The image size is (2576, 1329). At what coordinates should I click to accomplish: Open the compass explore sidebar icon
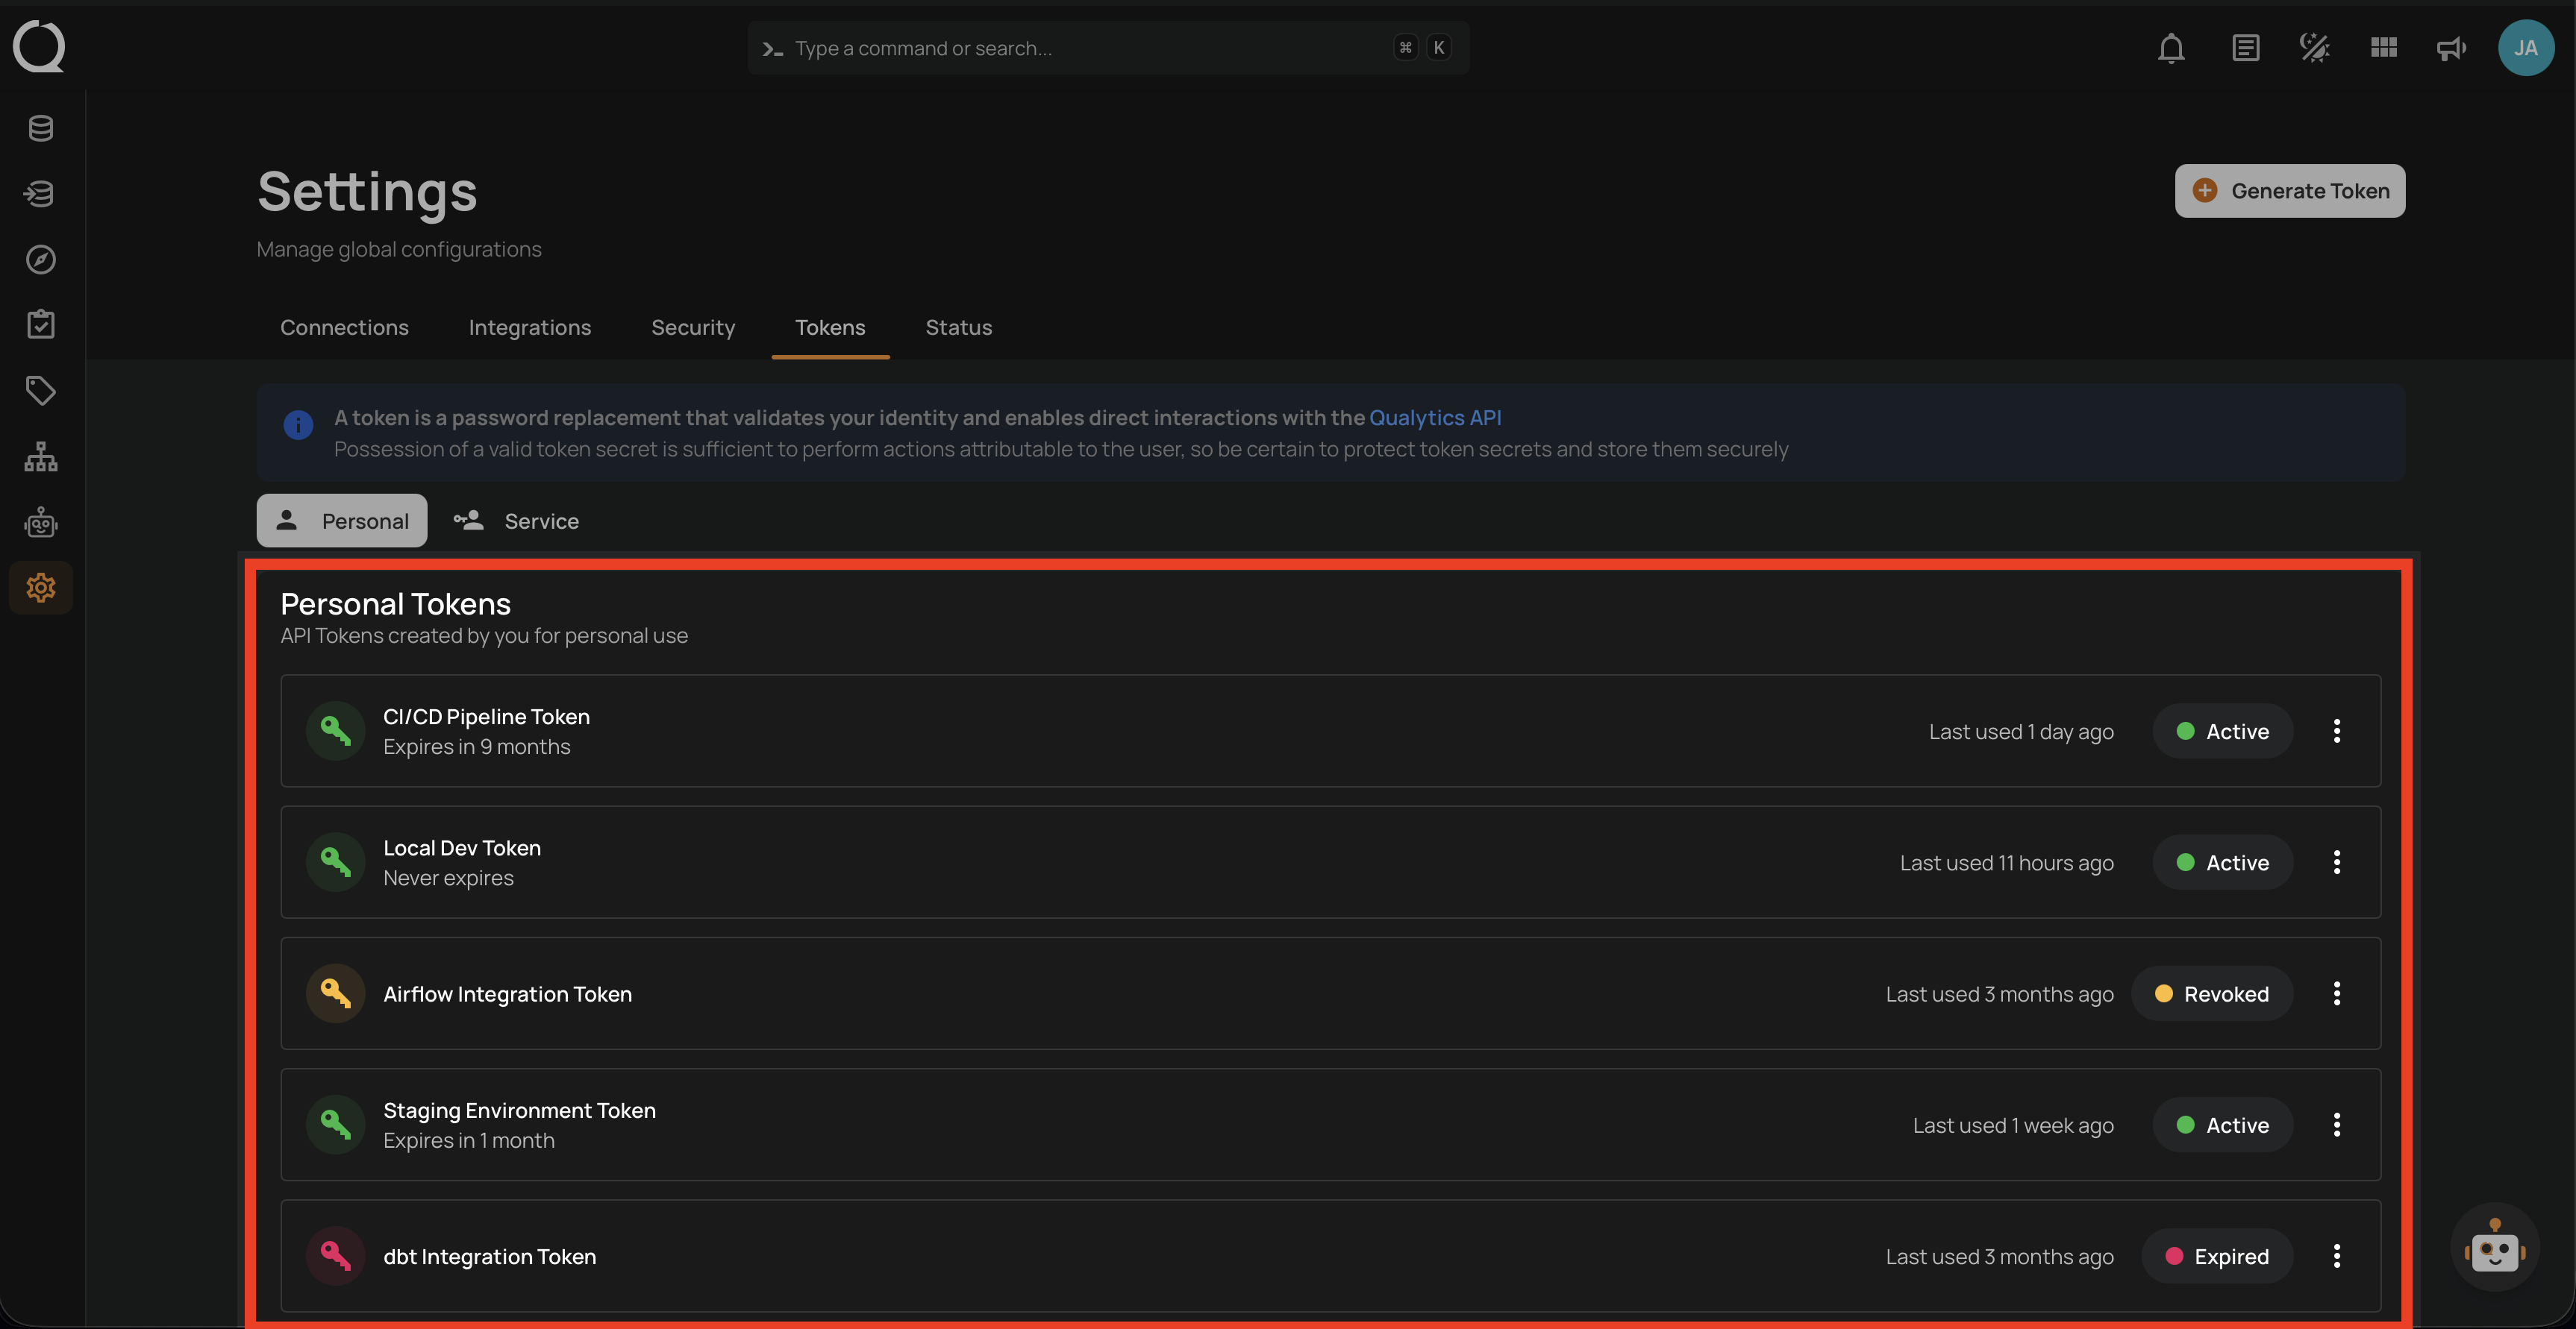click(41, 260)
